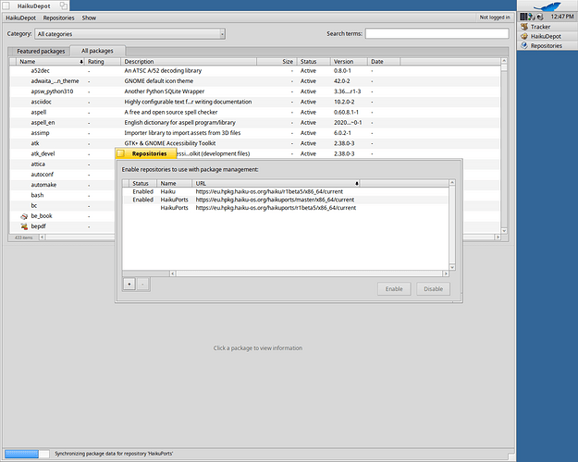Sort packages by Date column header

point(384,62)
